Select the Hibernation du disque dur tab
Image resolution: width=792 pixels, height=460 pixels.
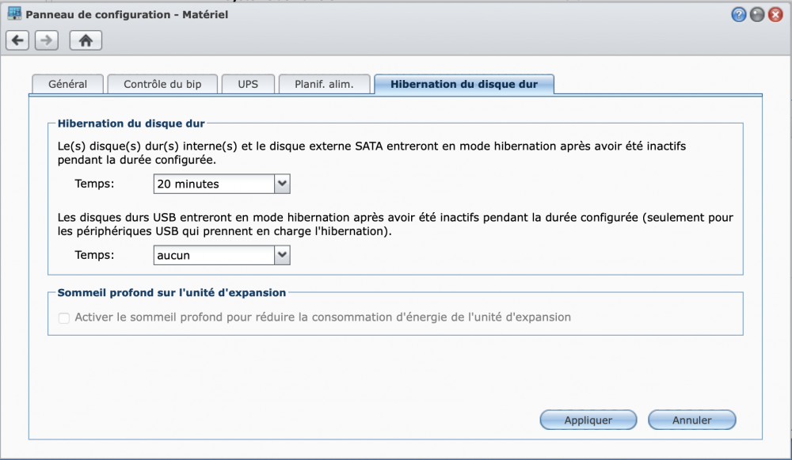tap(464, 85)
